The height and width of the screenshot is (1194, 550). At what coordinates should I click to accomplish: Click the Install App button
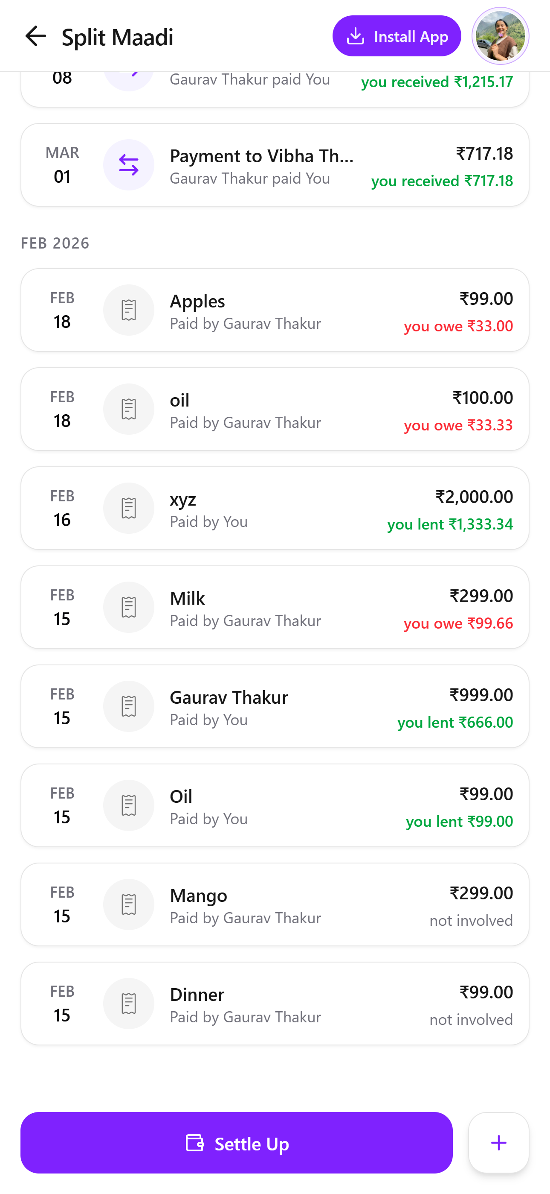tap(396, 36)
